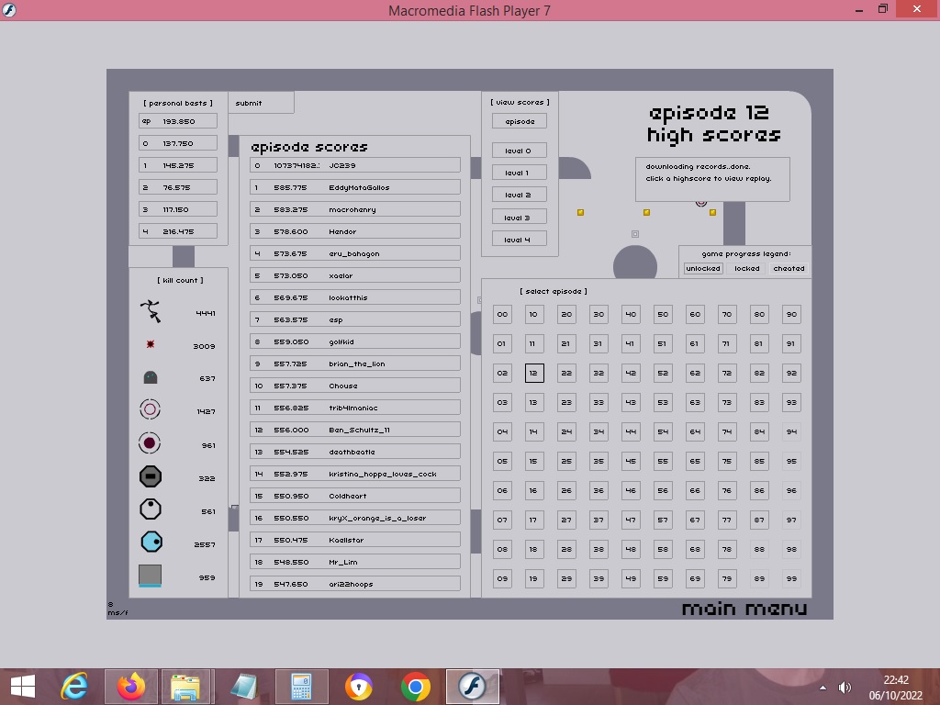Toggle the cheated legend option
The width and height of the screenshot is (940, 705).
coord(789,269)
